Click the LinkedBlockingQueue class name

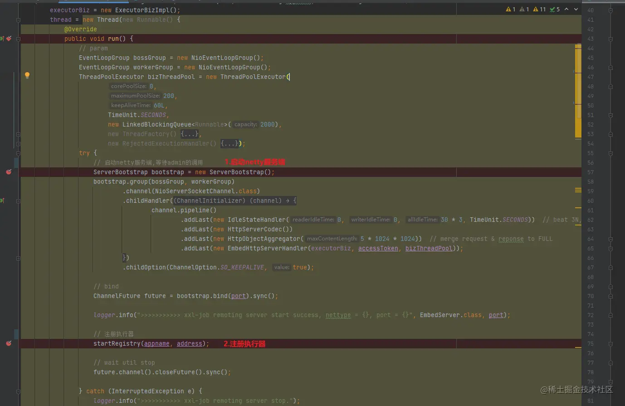(x=157, y=124)
